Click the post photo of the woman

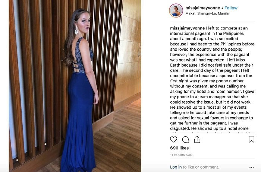(75, 86)
